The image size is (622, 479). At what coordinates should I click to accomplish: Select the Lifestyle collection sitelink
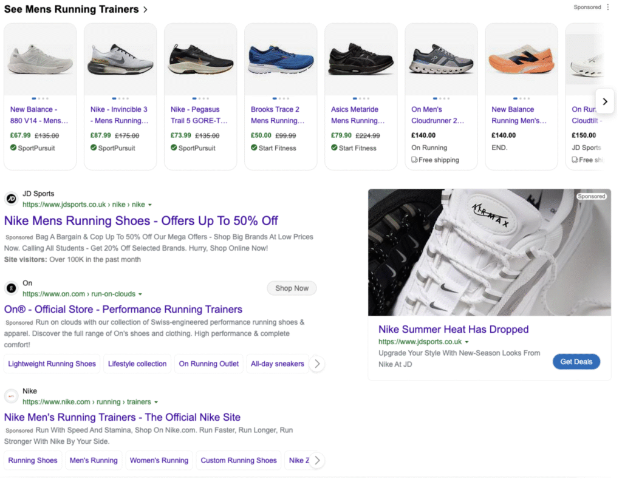[x=137, y=364]
